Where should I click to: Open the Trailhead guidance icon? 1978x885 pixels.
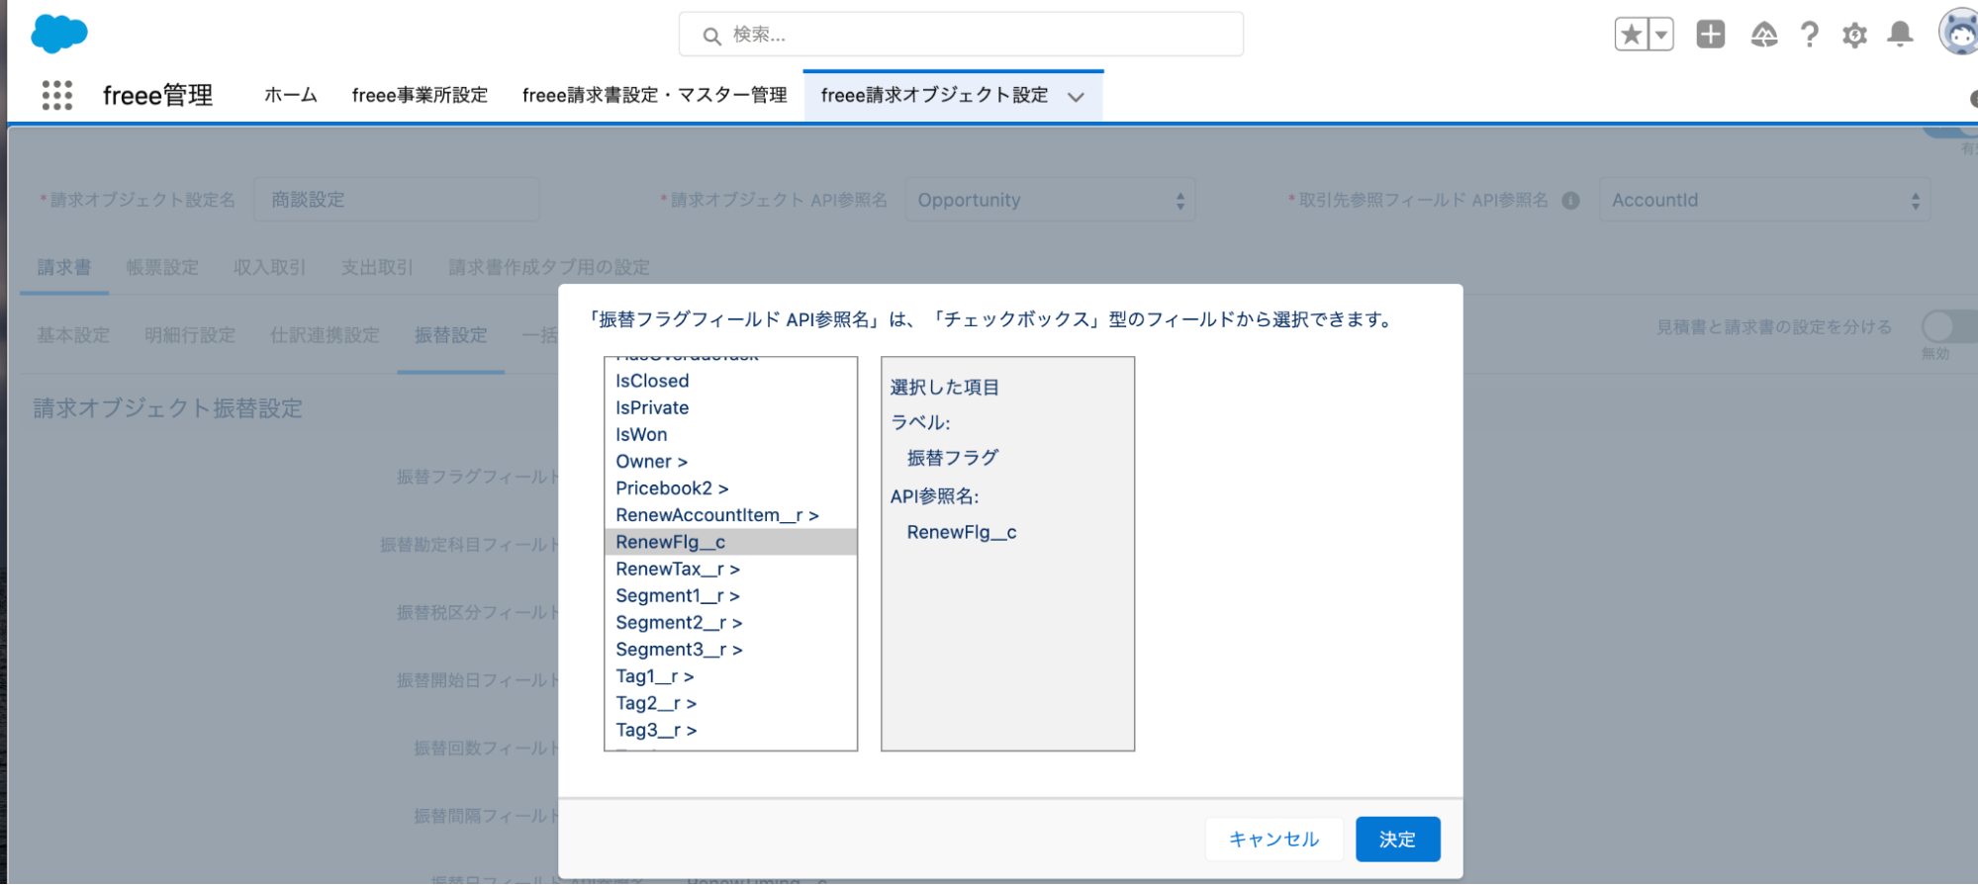pyautogui.click(x=1763, y=35)
